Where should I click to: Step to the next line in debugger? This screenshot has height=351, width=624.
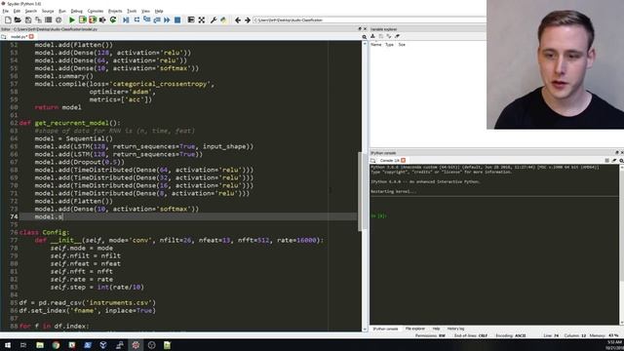[136, 19]
